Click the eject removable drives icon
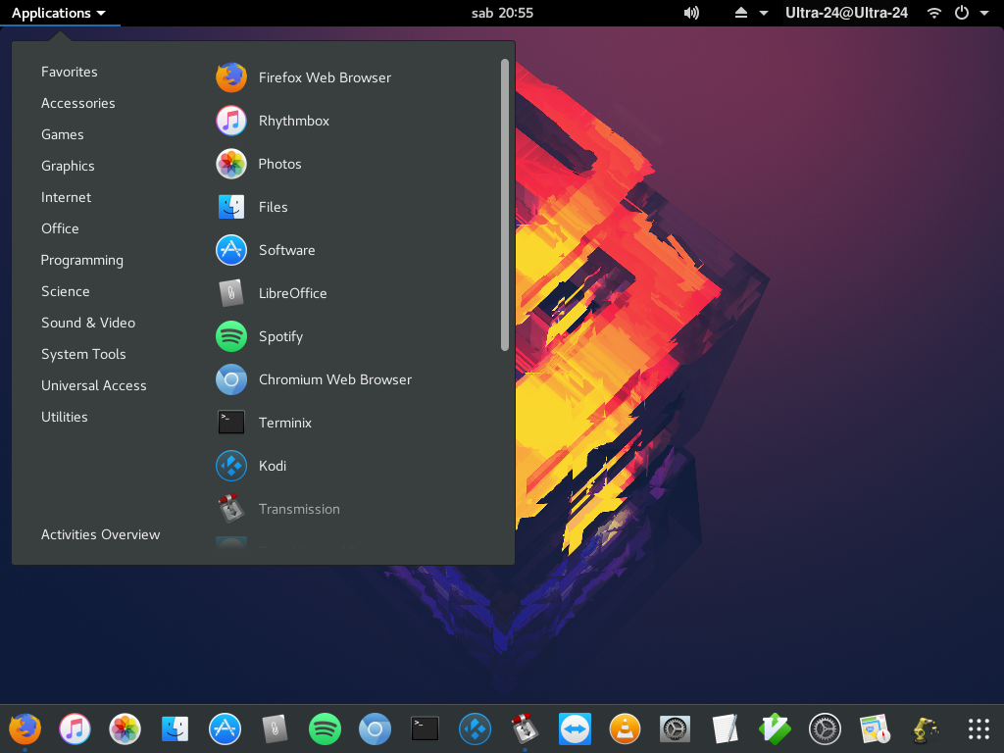This screenshot has height=753, width=1004. (x=741, y=13)
